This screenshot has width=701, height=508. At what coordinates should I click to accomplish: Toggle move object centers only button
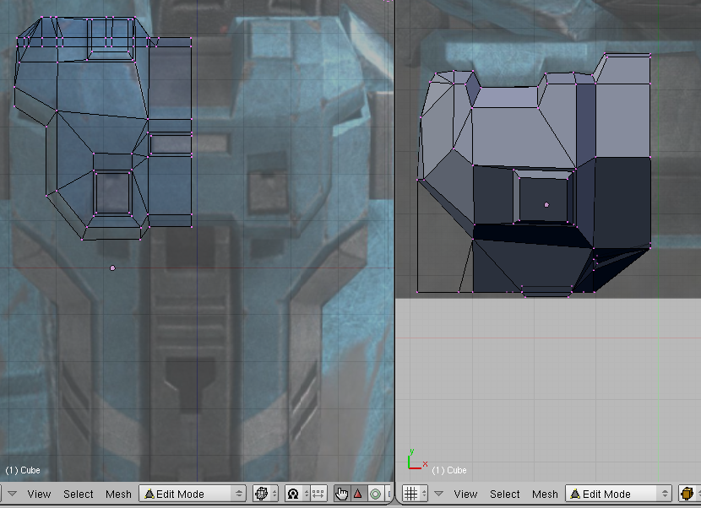(x=318, y=494)
